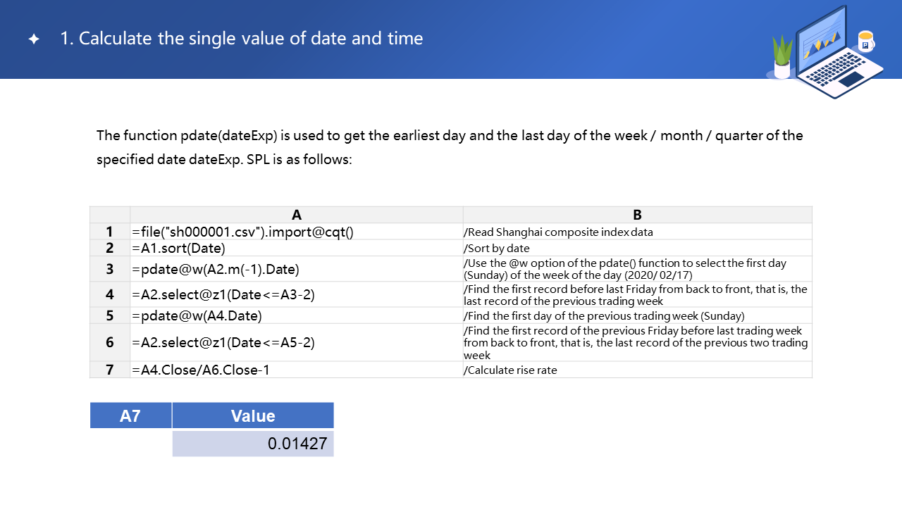The width and height of the screenshot is (902, 507).
Task: Select row header 7 in the SPL grid
Action: click(x=110, y=370)
